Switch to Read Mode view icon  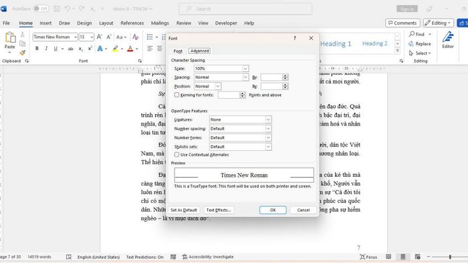(x=388, y=257)
